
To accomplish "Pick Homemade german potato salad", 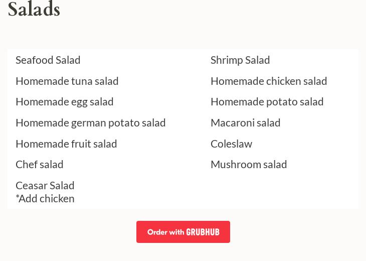I will click(x=90, y=122).
